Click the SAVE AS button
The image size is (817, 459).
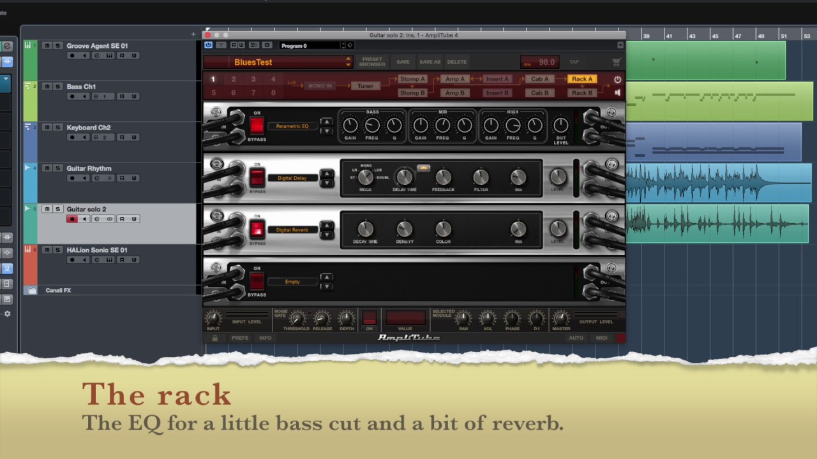tap(430, 62)
